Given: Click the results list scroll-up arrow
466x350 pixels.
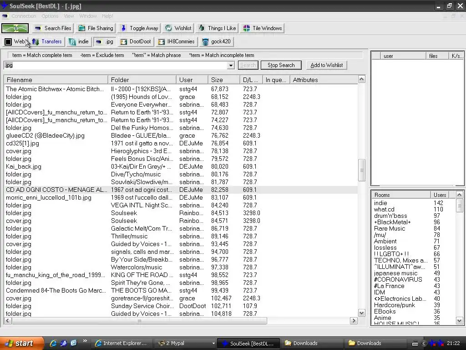Looking at the screenshot, I should click(362, 79).
